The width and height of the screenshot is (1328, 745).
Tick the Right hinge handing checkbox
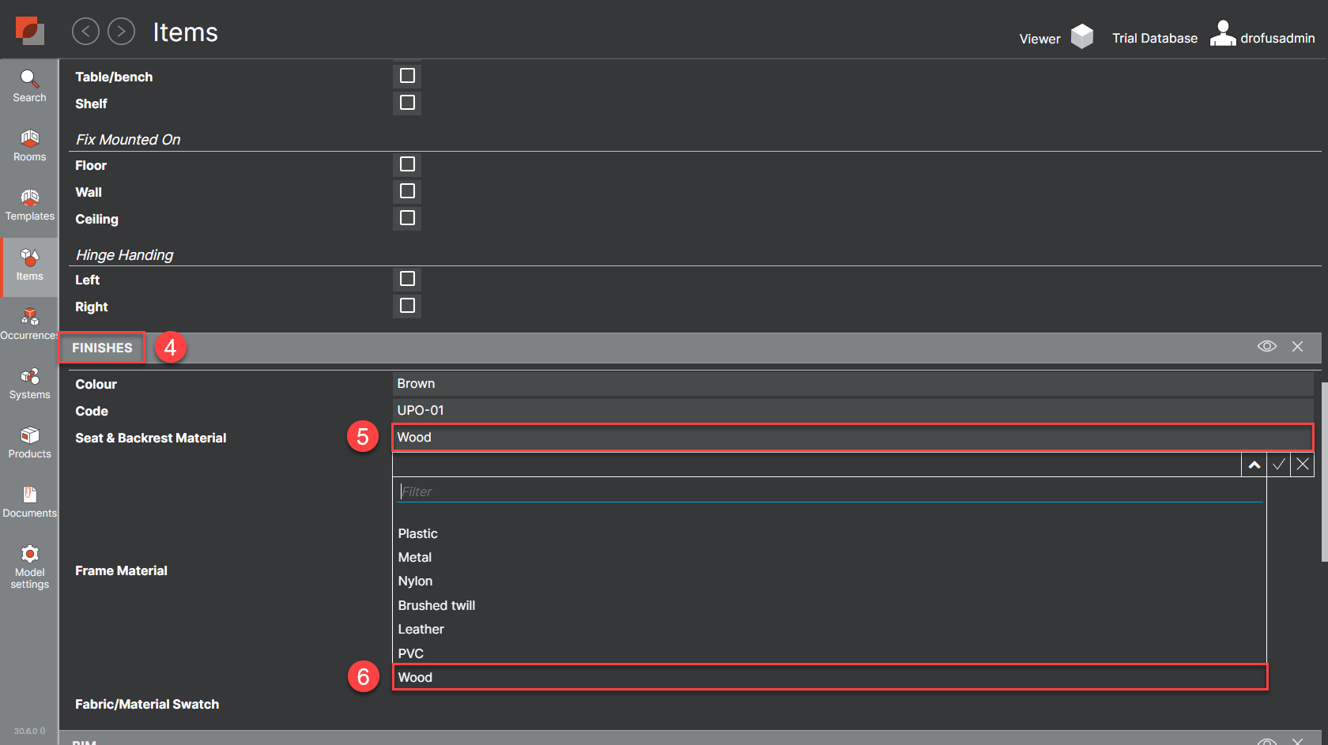[407, 306]
